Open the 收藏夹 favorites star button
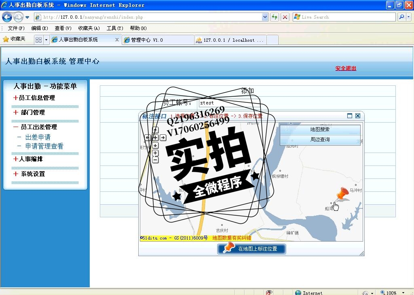The image size is (414, 295). click(14, 39)
